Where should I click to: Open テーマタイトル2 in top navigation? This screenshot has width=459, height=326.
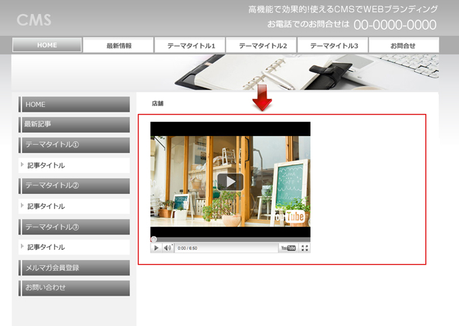pyautogui.click(x=262, y=45)
